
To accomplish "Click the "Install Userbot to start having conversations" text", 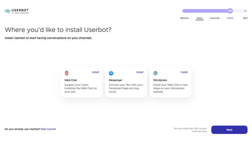I will [48, 38].
